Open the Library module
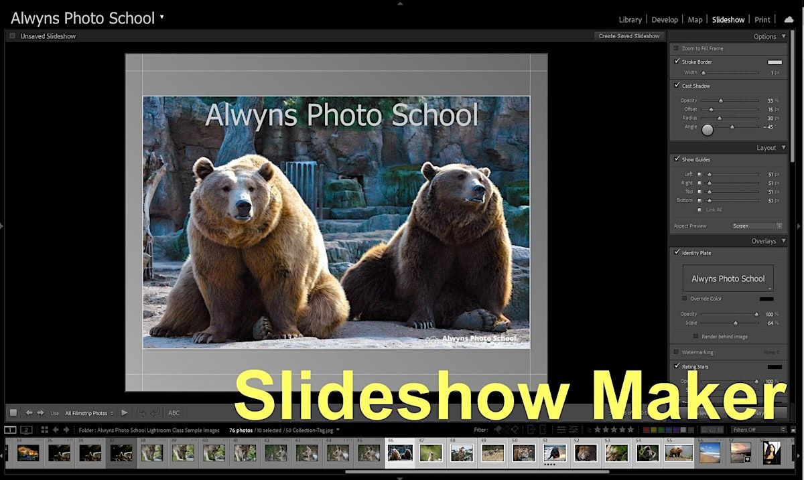Viewport: 804px width, 480px height. click(x=630, y=20)
